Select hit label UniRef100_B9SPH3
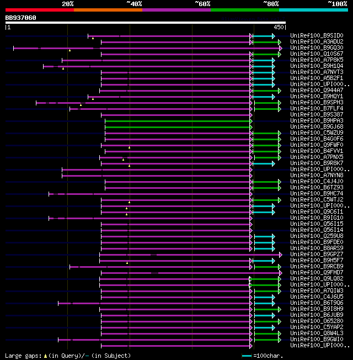The height and width of the screenshot is (360, 353). coord(317,102)
